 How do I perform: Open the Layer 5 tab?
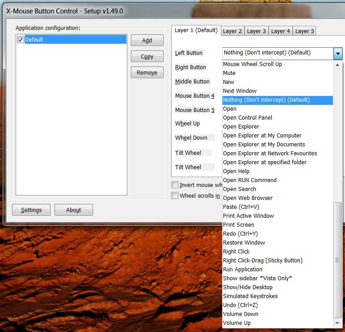tap(305, 31)
